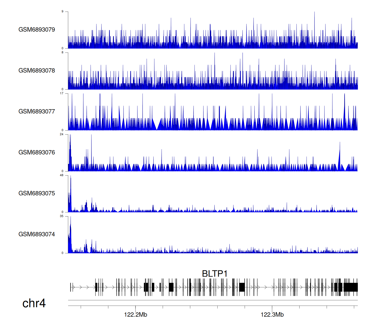Select the 122.3Mb axis position label

272,315
